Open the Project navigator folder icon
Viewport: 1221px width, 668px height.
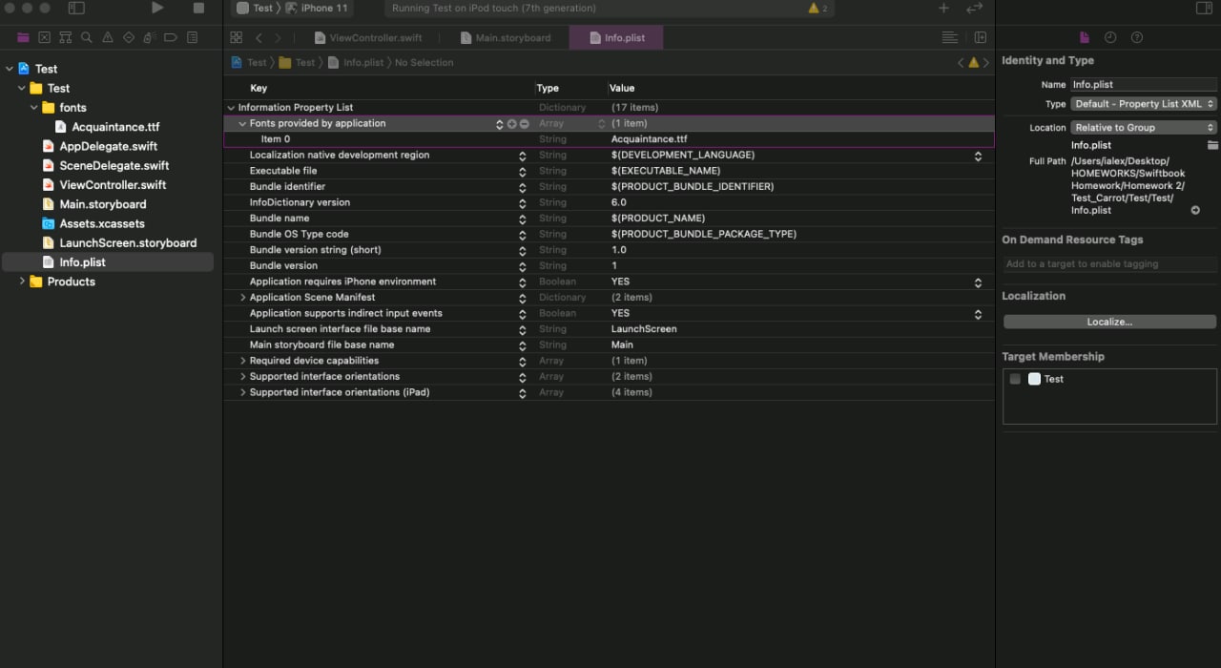pyautogui.click(x=23, y=37)
